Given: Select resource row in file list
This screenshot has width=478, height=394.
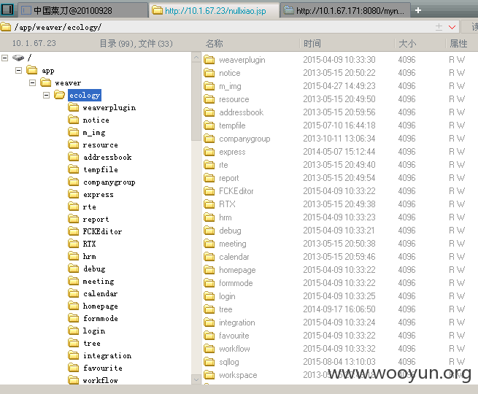Looking at the screenshot, I should coord(340,99).
